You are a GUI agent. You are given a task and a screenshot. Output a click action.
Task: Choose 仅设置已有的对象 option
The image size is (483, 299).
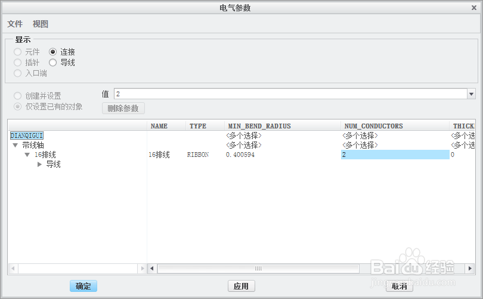(x=17, y=106)
